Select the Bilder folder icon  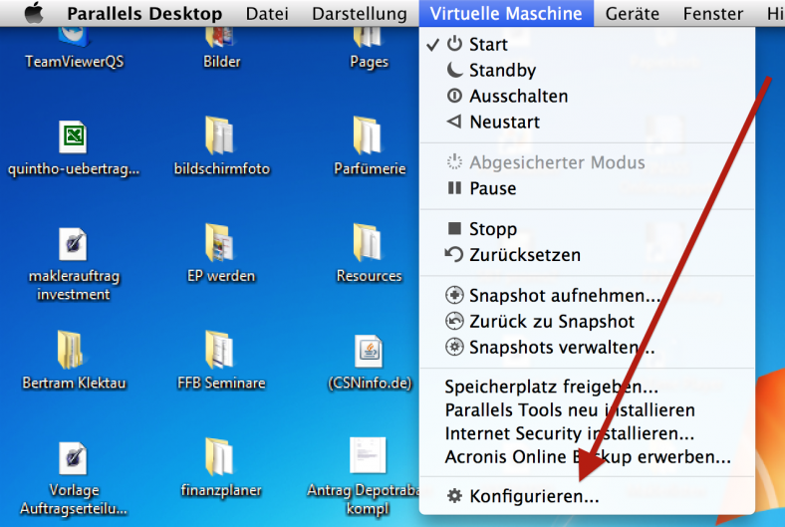click(221, 48)
